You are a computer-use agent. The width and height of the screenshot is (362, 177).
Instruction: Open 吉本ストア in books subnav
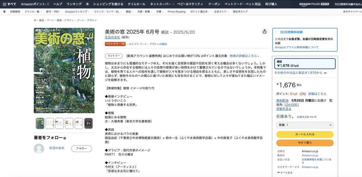[x=221, y=12]
